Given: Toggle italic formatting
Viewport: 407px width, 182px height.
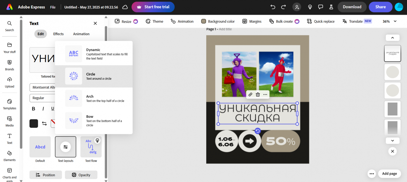Looking at the screenshot, I should click(43, 109).
